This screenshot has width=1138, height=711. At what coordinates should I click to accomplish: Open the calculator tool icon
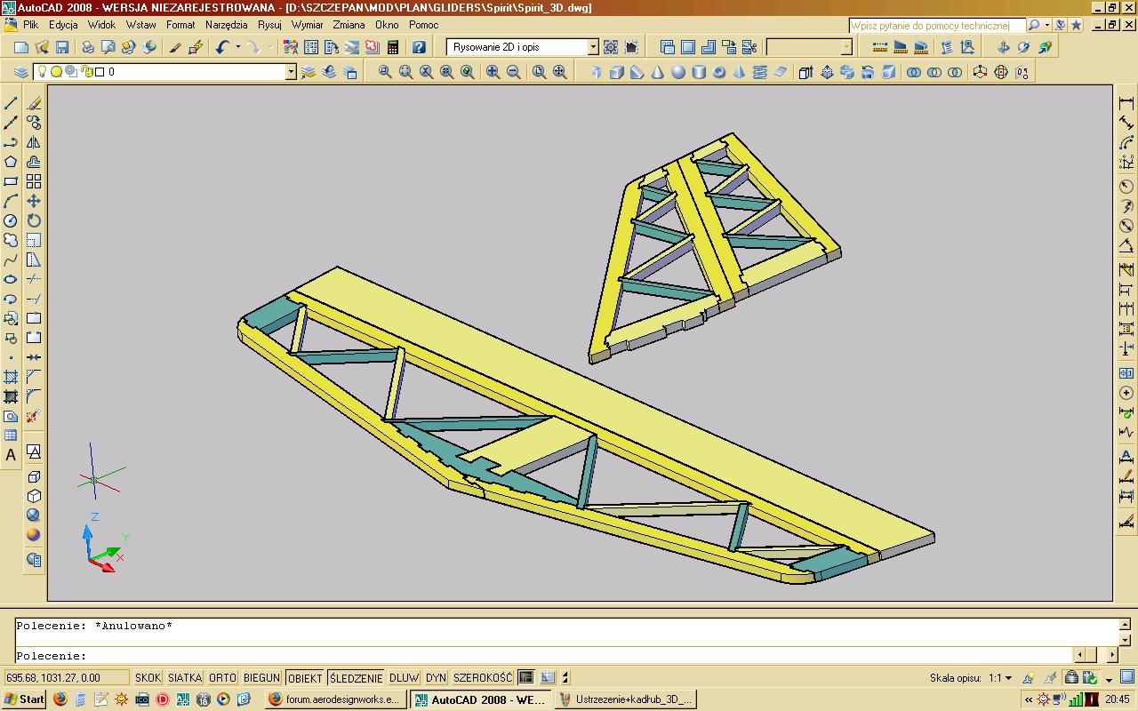(x=392, y=47)
